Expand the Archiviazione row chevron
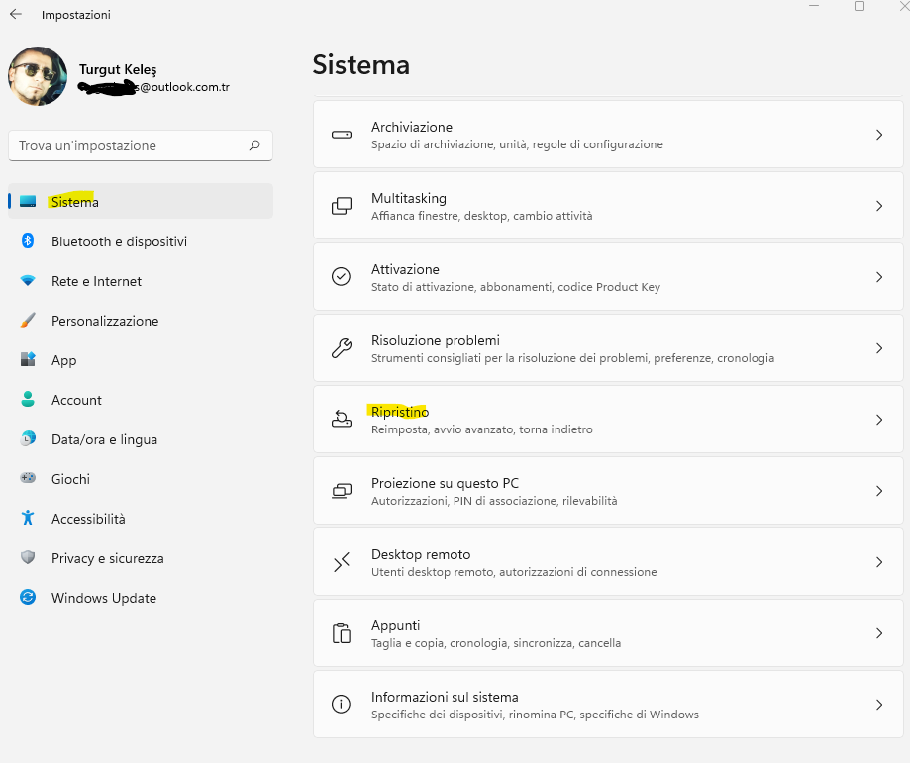Screen dimensions: 910x763 (x=878, y=135)
